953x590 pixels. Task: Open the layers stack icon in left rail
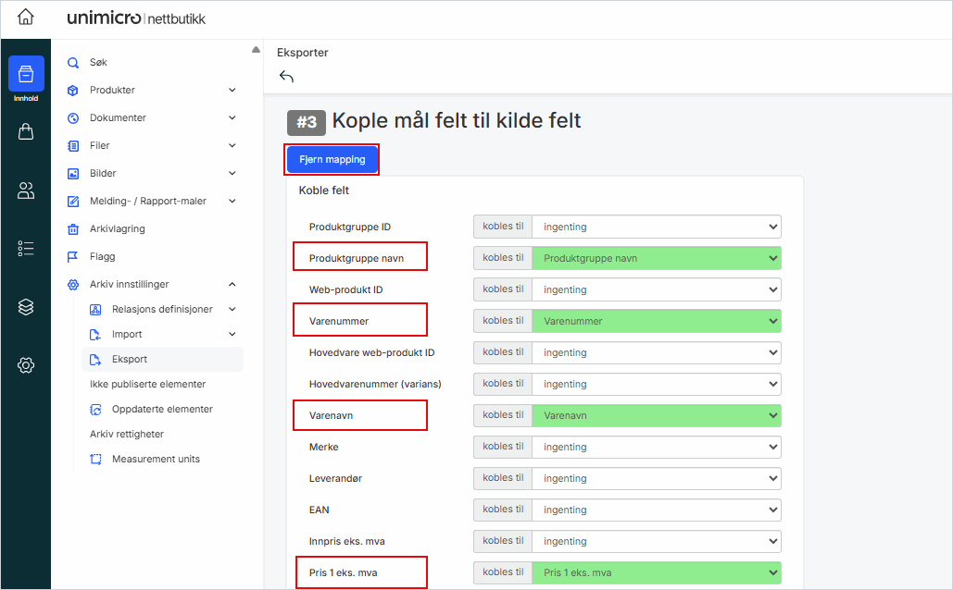[26, 307]
